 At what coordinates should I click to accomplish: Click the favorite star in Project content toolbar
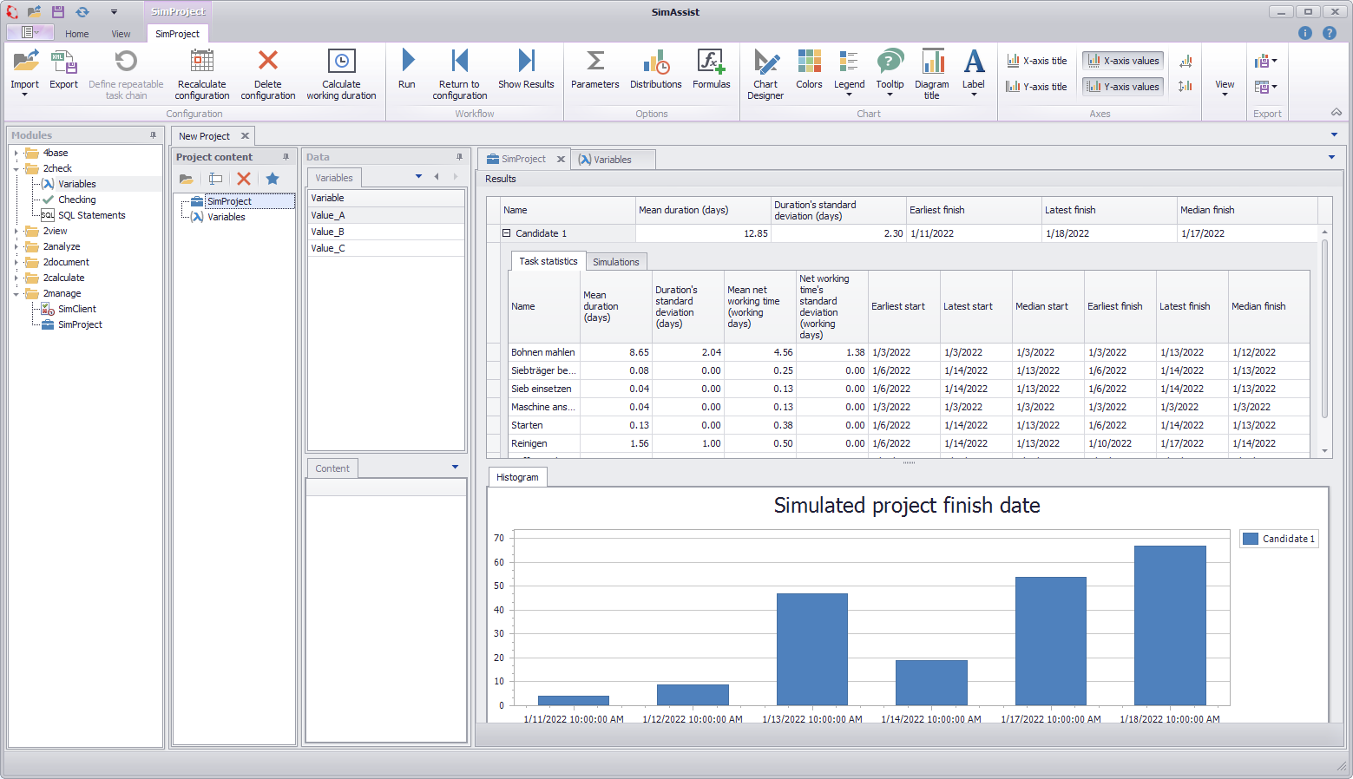[x=273, y=179]
